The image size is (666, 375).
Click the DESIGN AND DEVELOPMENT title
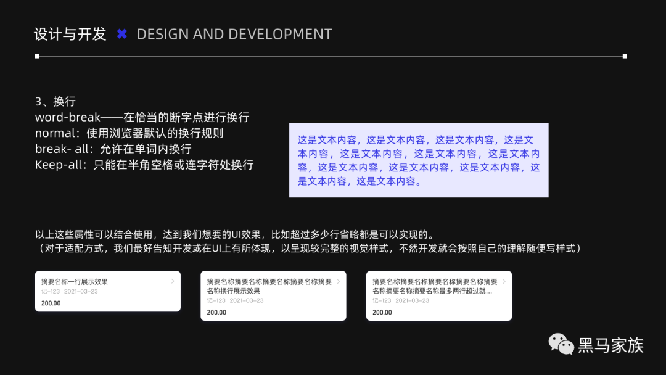234,35
